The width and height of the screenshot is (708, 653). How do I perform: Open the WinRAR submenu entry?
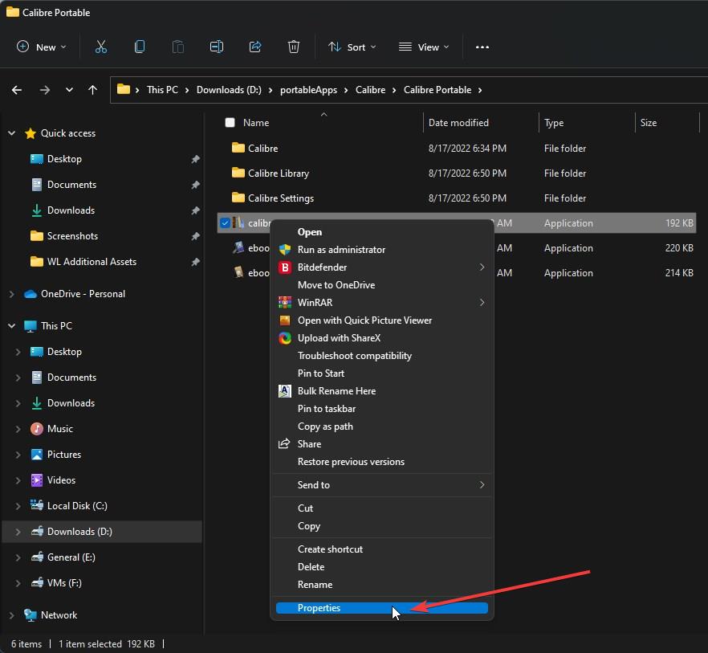click(315, 303)
